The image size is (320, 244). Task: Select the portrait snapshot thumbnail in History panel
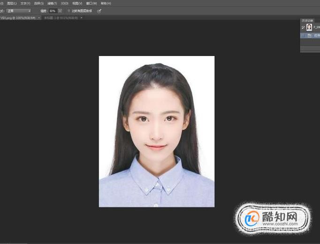pyautogui.click(x=309, y=27)
